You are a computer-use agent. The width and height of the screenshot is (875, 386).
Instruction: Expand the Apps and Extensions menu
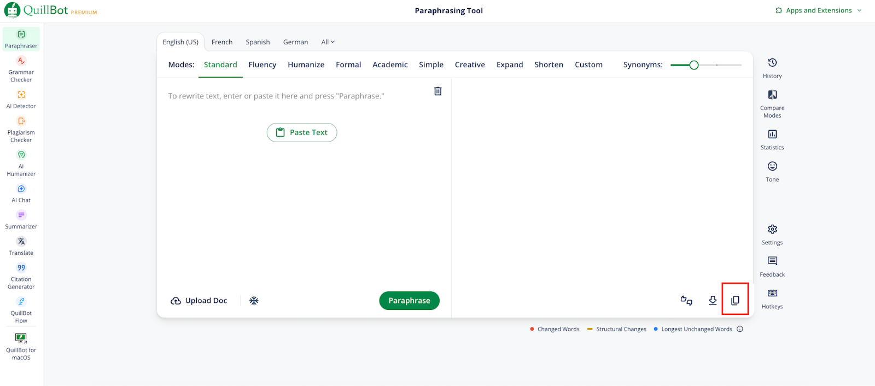click(x=819, y=10)
